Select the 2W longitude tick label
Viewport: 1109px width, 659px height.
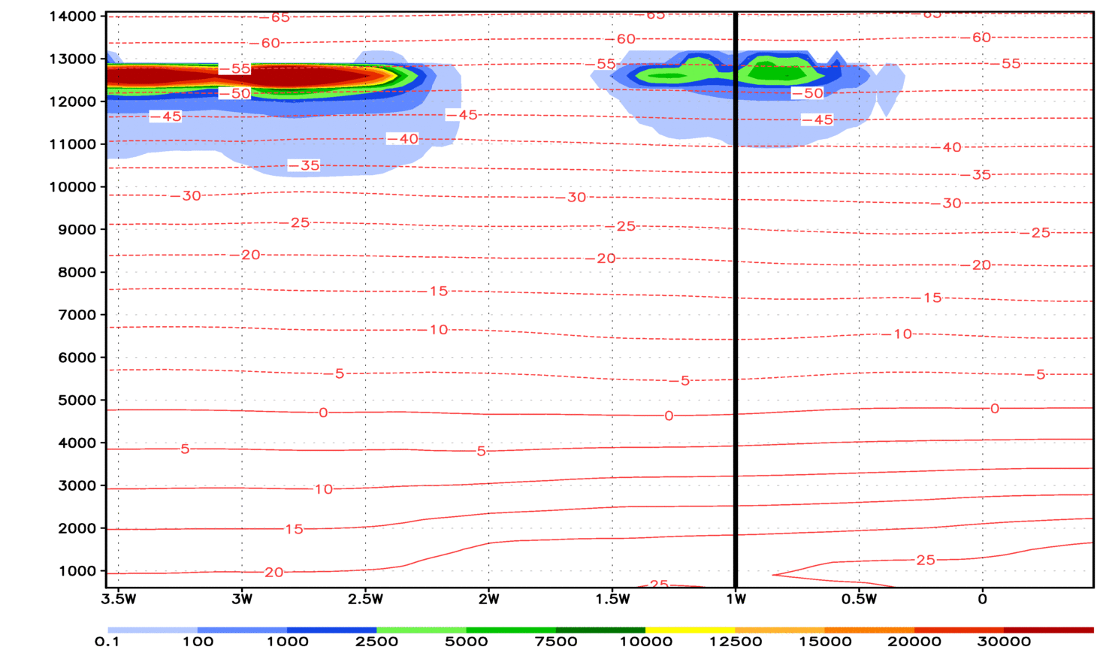tap(488, 599)
